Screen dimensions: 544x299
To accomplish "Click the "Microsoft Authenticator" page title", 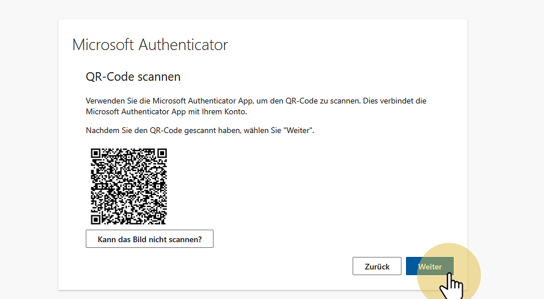I will (150, 45).
